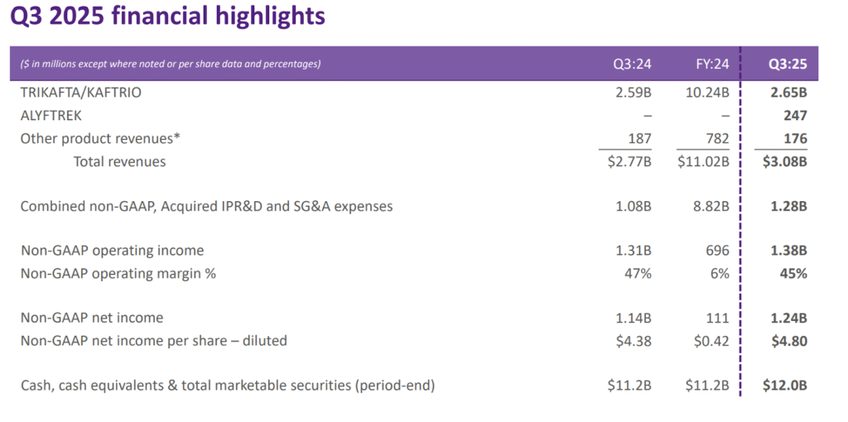Viewport: 848px width, 422px height.
Task: Click the Non-GAAP operating margin % label
Action: pyautogui.click(x=118, y=273)
